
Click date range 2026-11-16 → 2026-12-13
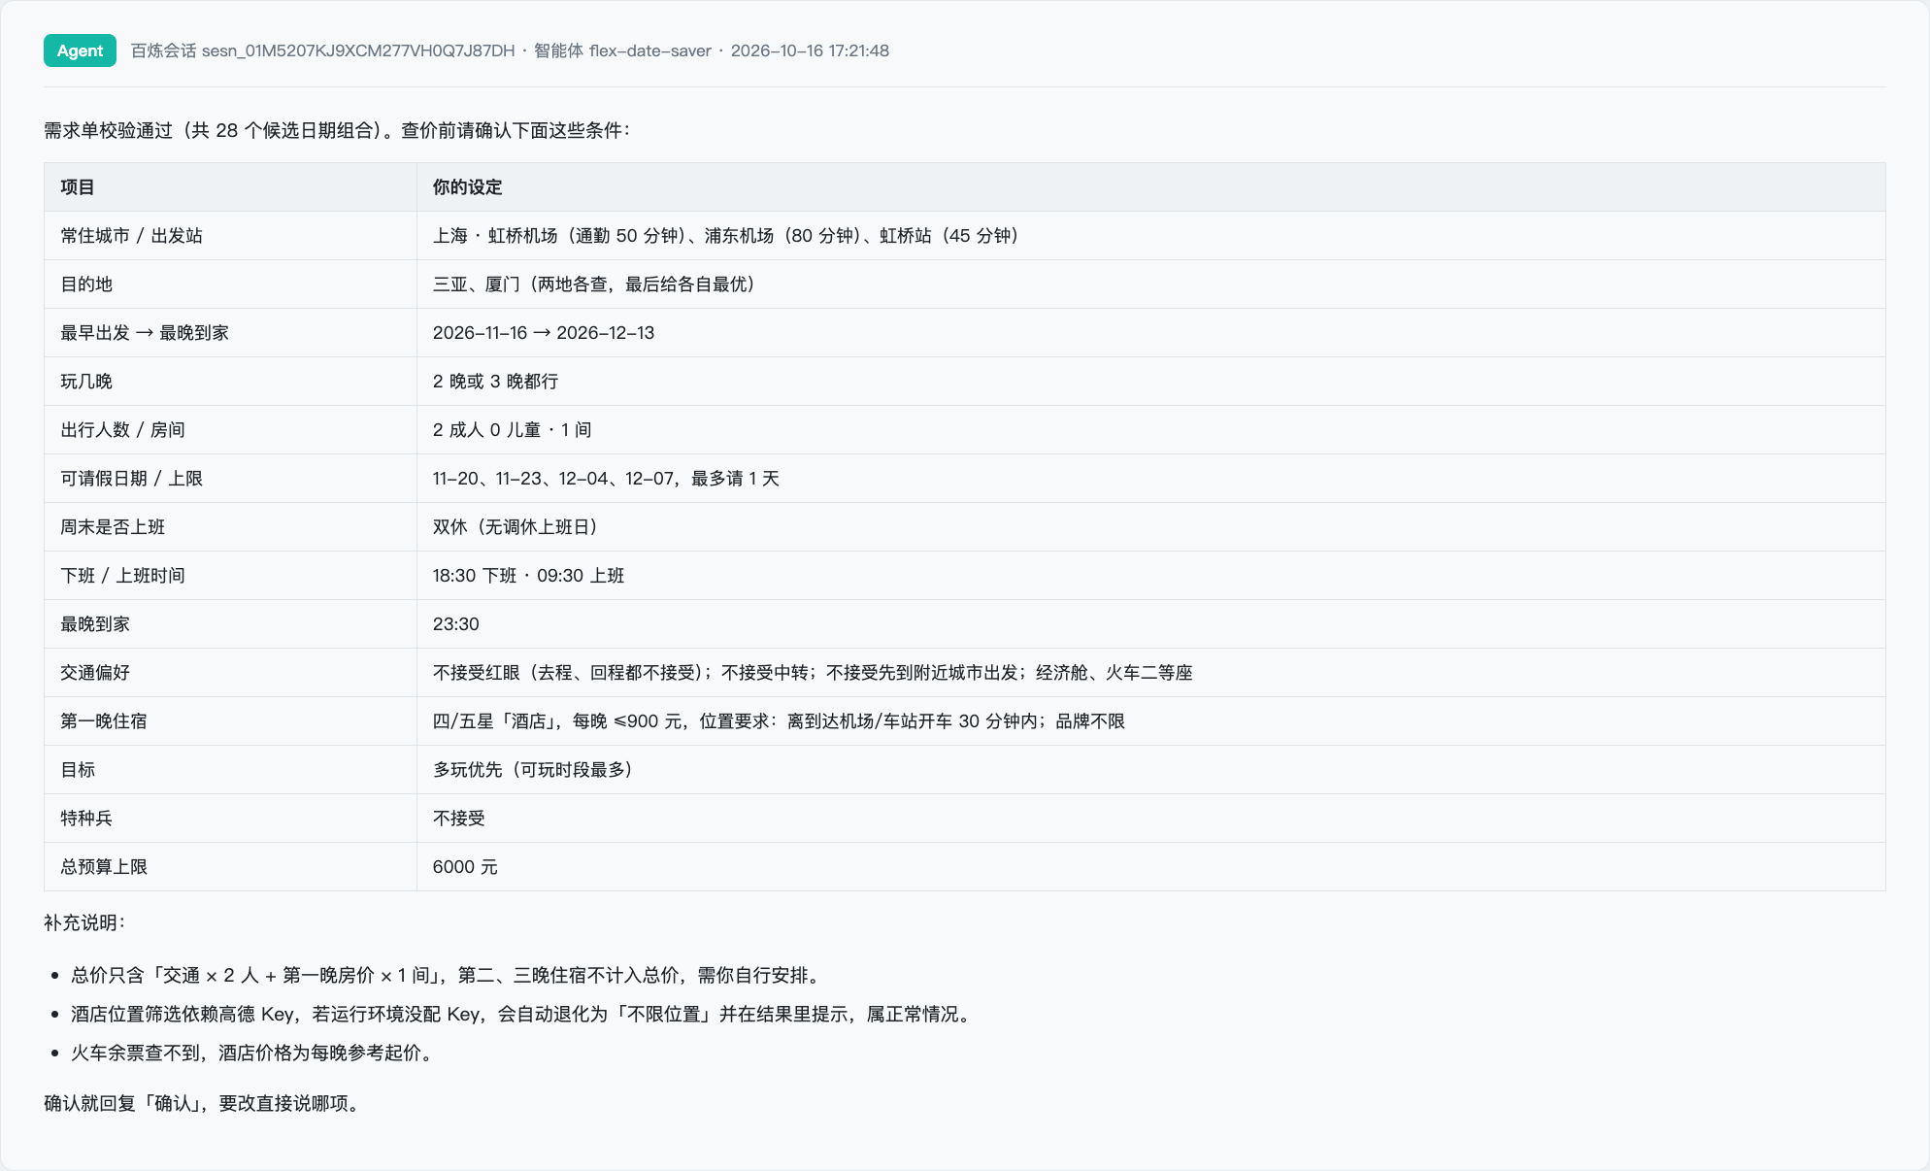click(544, 333)
